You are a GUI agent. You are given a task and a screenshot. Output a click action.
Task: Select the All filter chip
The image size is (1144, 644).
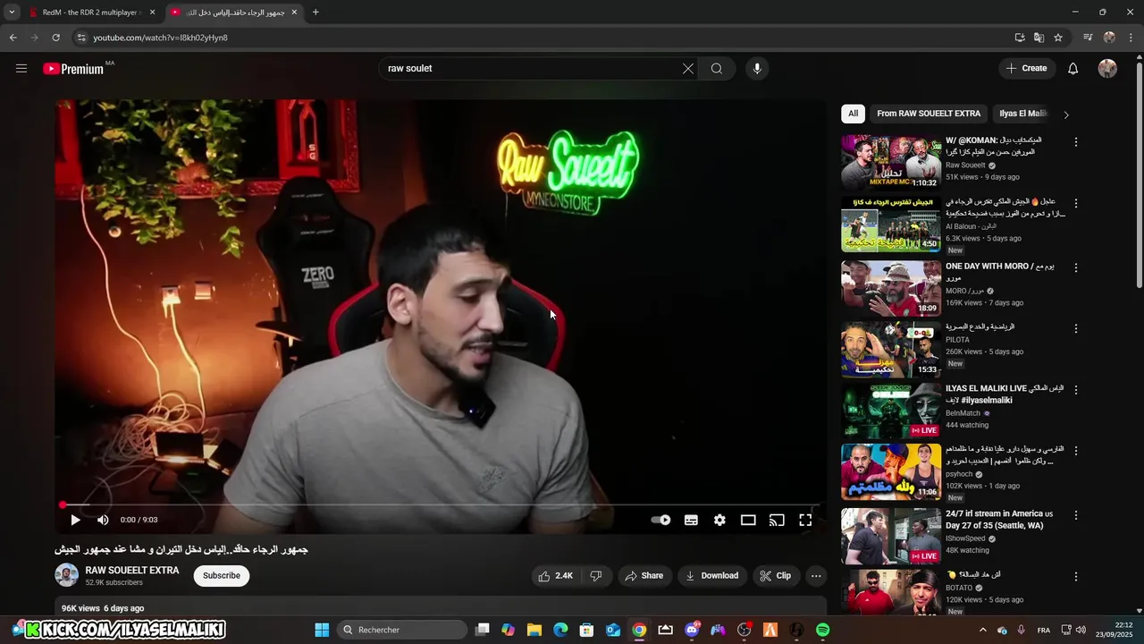coord(853,114)
